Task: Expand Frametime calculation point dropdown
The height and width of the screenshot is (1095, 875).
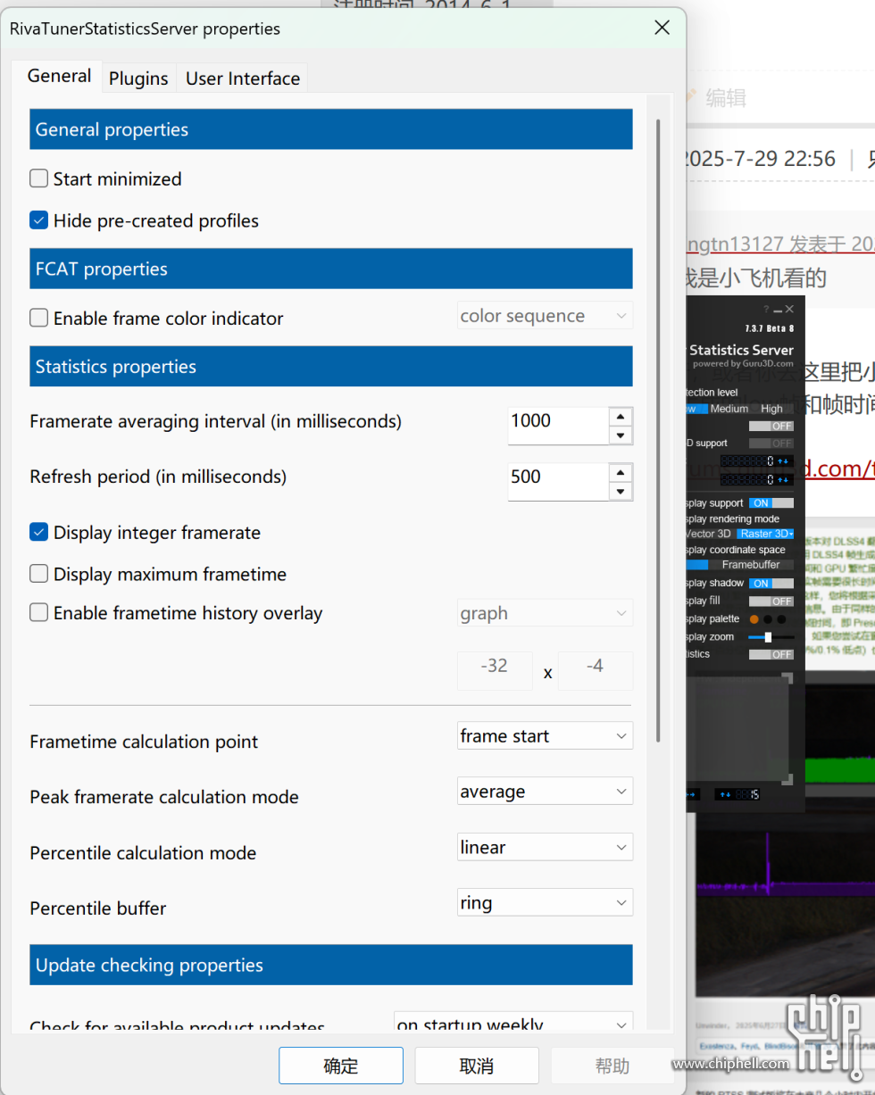Action: click(545, 736)
